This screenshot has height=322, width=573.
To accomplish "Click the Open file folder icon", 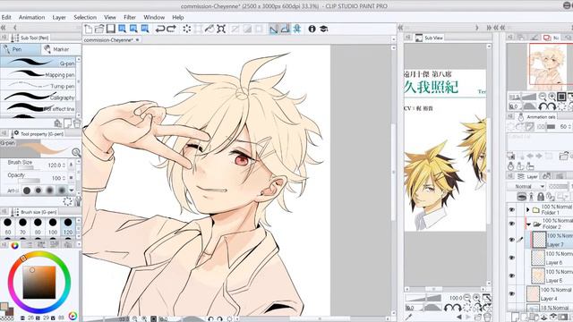I will coord(99,29).
